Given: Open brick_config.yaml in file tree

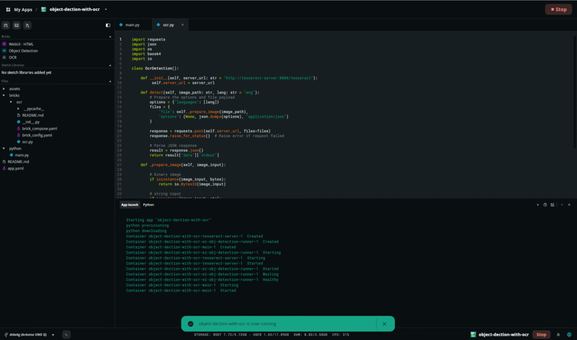Looking at the screenshot, I should (x=37, y=135).
